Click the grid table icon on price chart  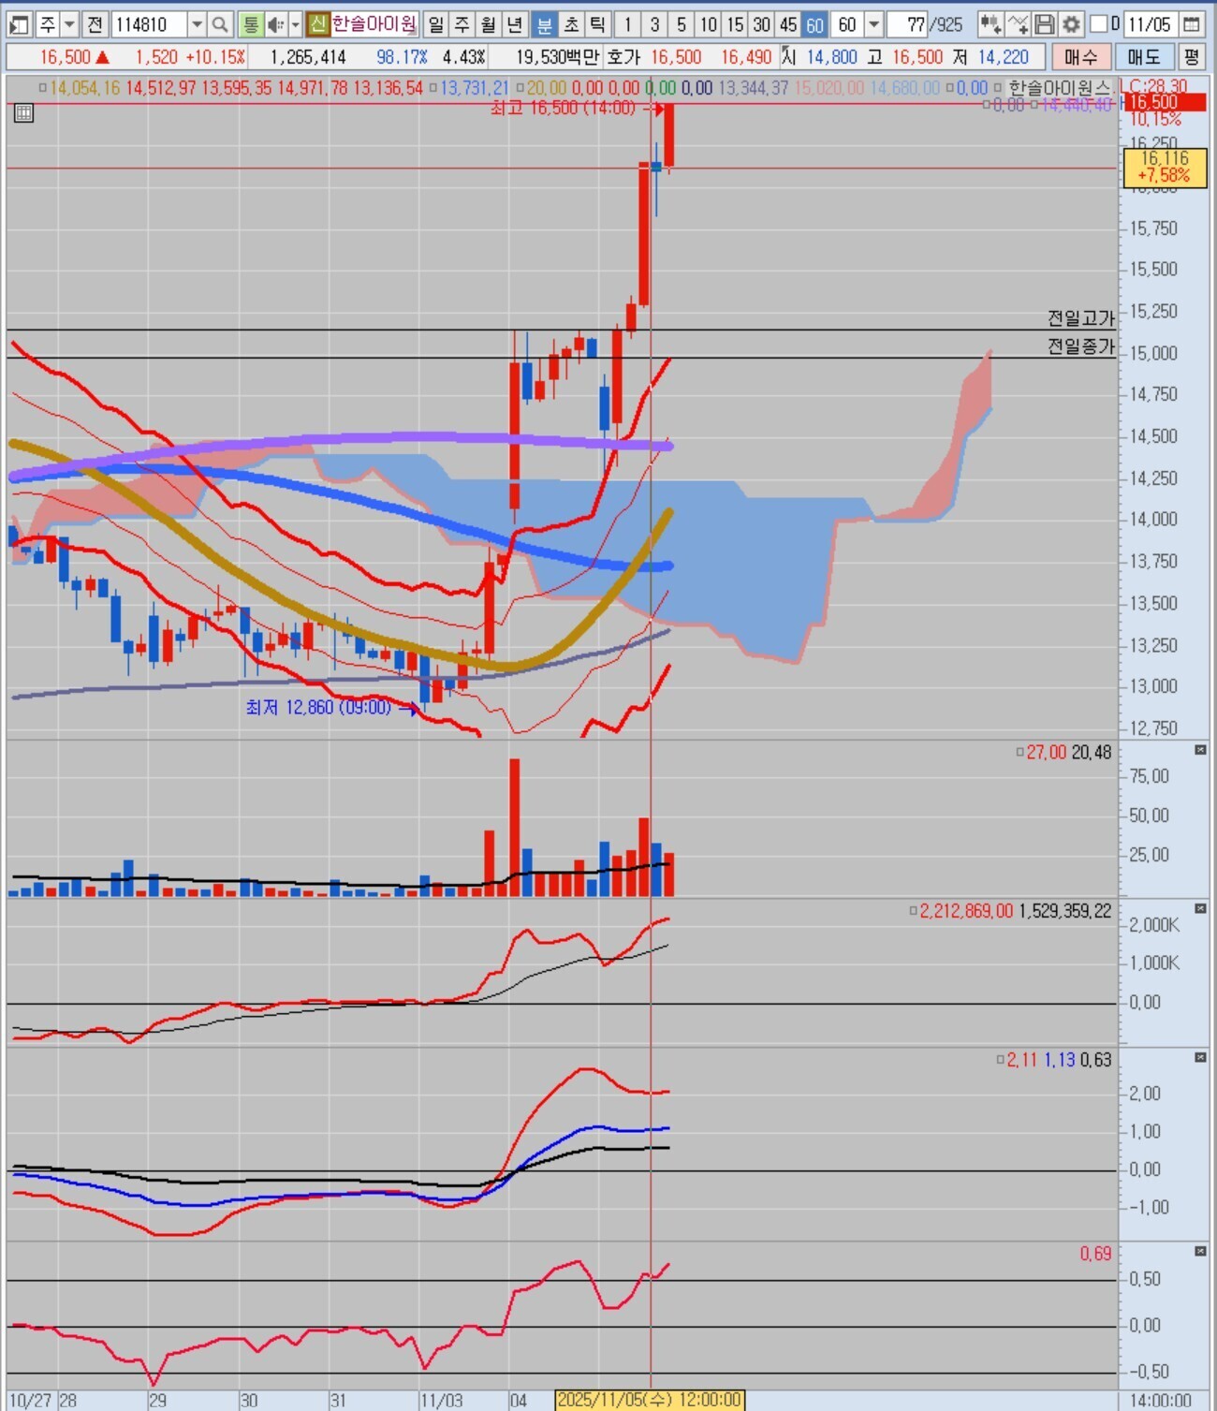tap(23, 113)
